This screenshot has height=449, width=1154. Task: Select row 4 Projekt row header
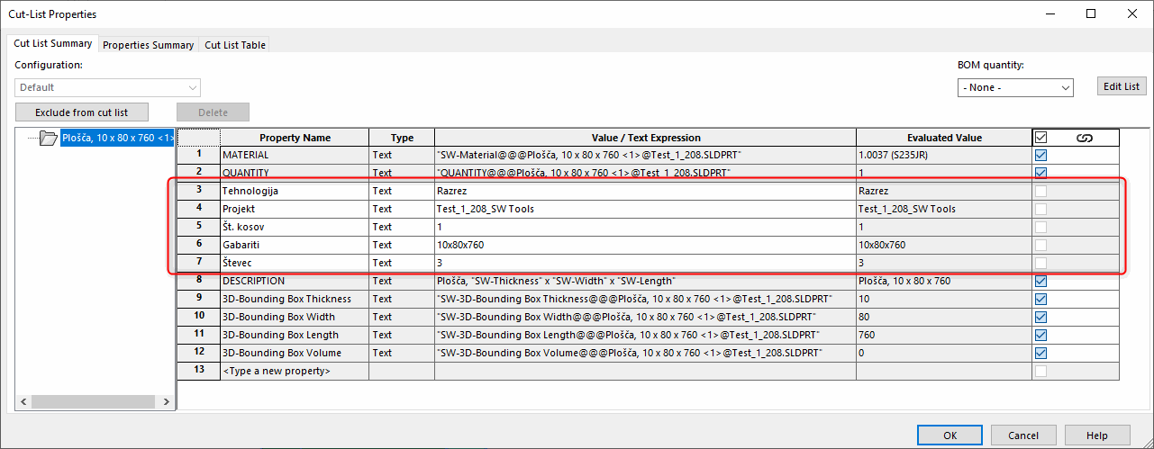pos(198,209)
